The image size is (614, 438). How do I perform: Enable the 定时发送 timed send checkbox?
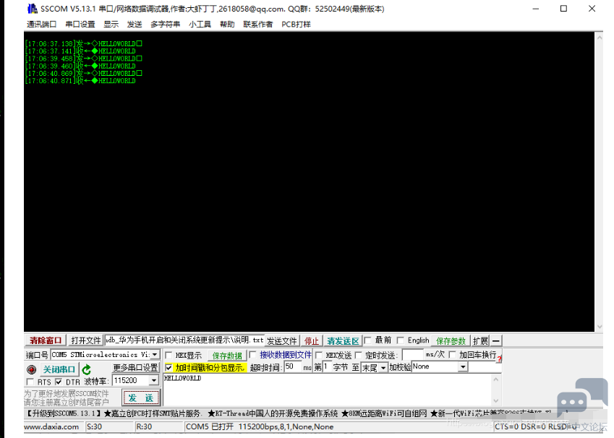coord(359,355)
